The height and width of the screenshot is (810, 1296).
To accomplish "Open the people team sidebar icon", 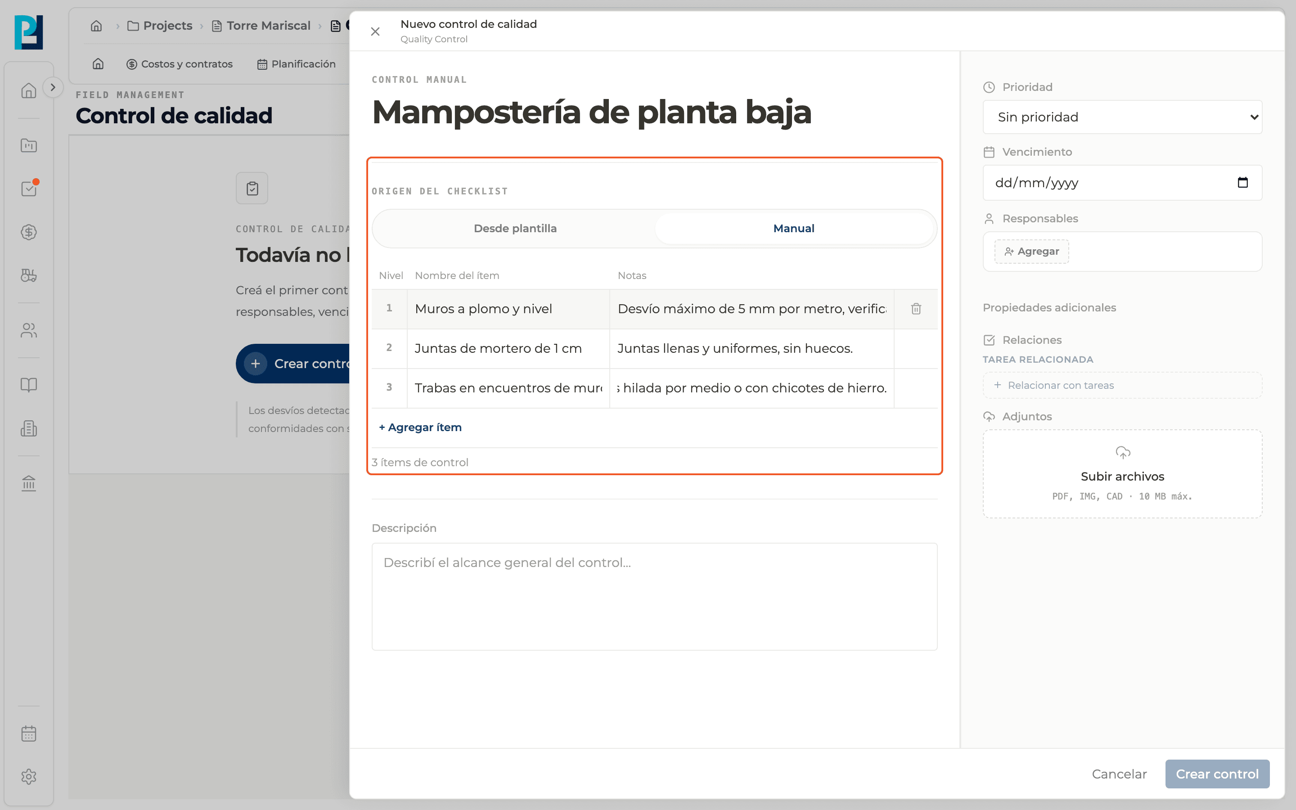I will pyautogui.click(x=28, y=331).
